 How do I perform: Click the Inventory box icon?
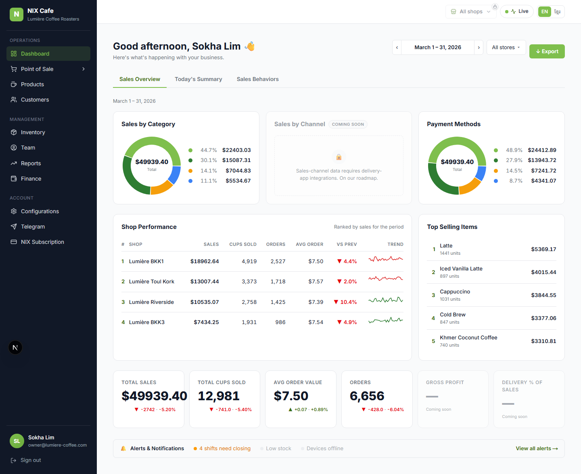14,132
